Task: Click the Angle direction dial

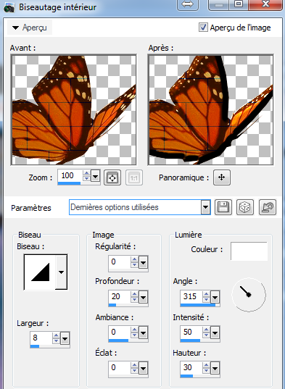Action: (x=249, y=295)
